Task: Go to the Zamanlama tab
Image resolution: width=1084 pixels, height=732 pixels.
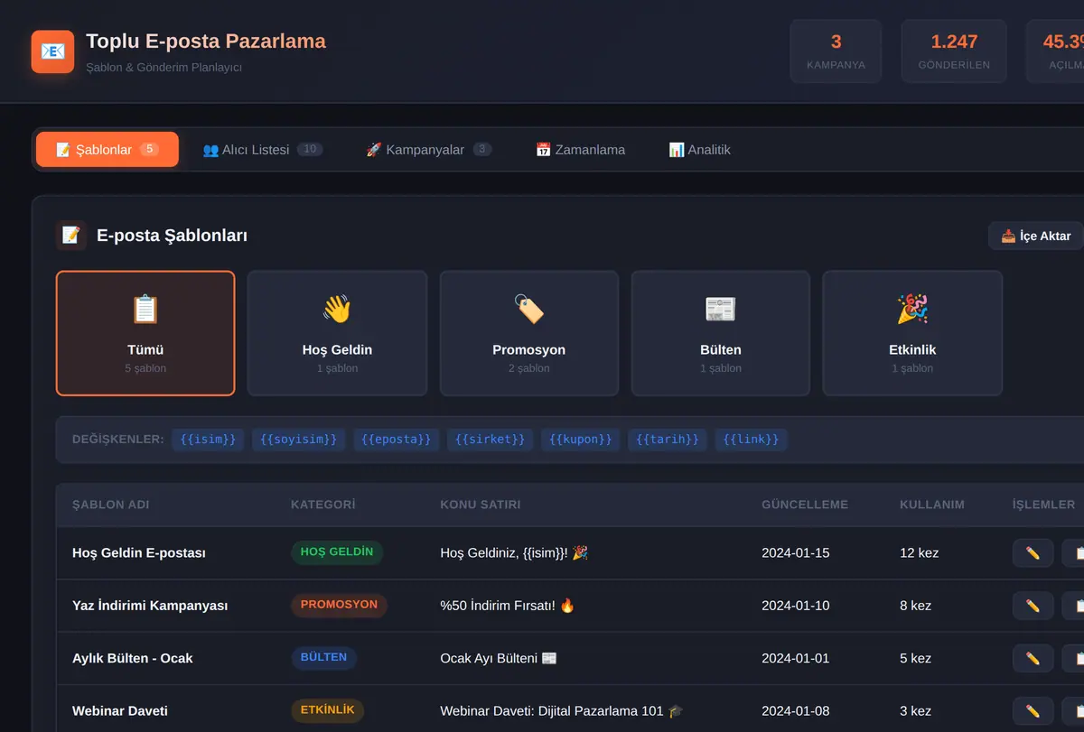Action: click(x=580, y=150)
